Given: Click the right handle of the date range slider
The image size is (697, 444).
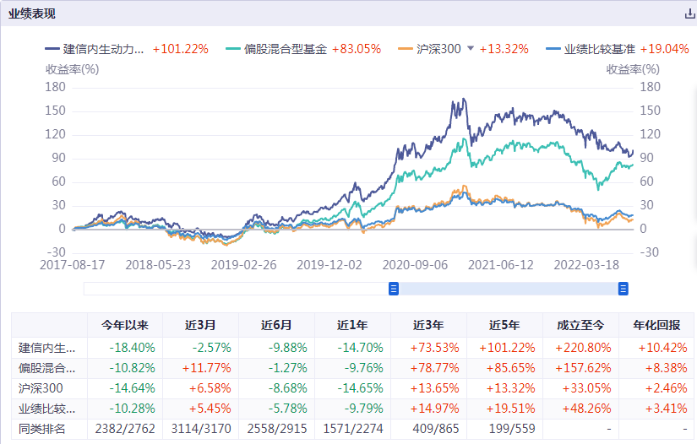Looking at the screenshot, I should click(x=623, y=289).
